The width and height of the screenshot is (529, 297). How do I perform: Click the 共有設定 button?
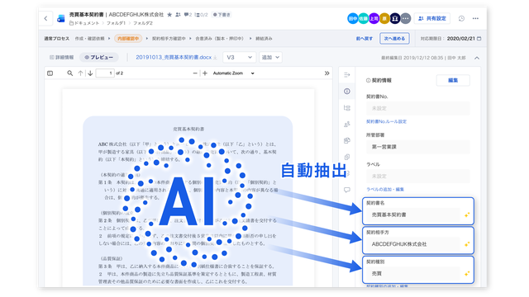pyautogui.click(x=431, y=18)
